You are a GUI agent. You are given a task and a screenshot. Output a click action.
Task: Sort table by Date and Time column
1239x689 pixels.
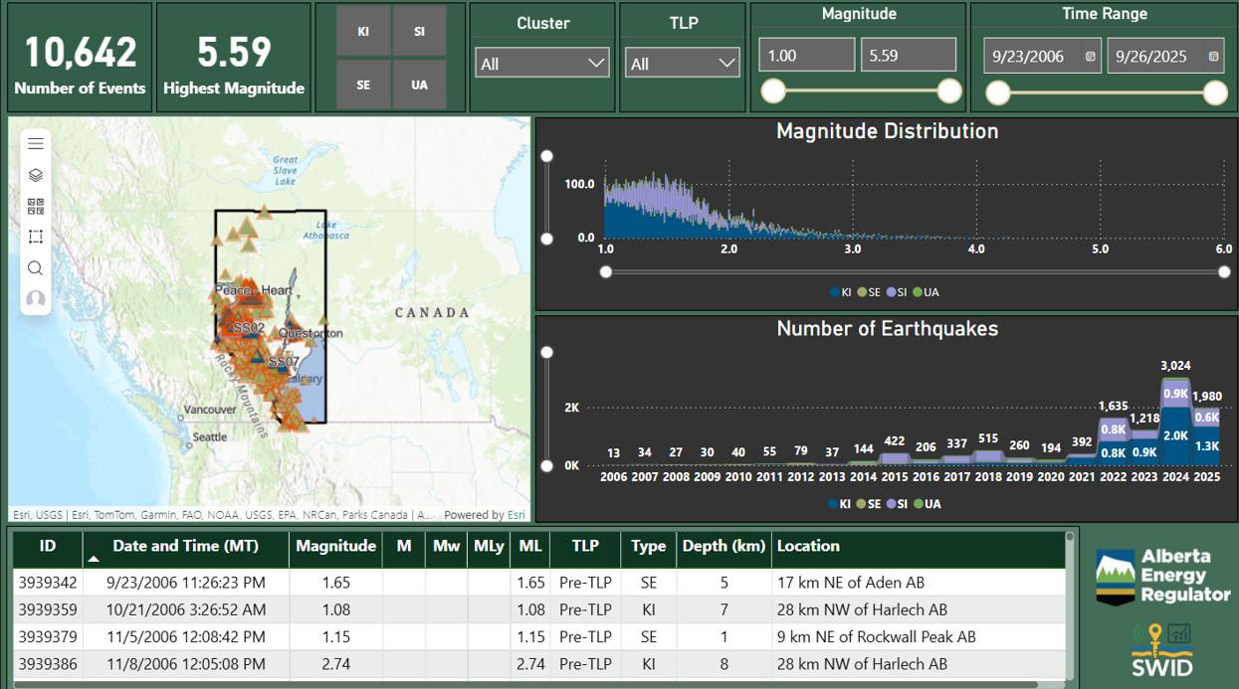[185, 546]
